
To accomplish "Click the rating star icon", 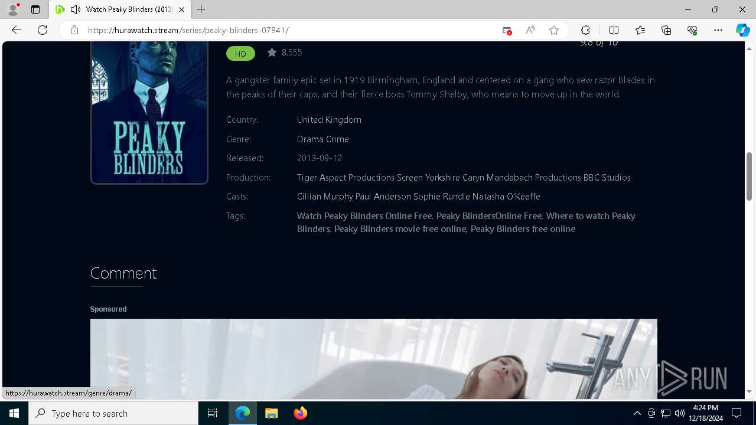I will [272, 53].
